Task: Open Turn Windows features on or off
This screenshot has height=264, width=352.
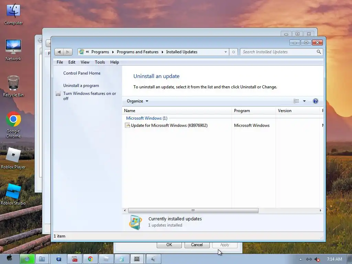Action: click(90, 96)
